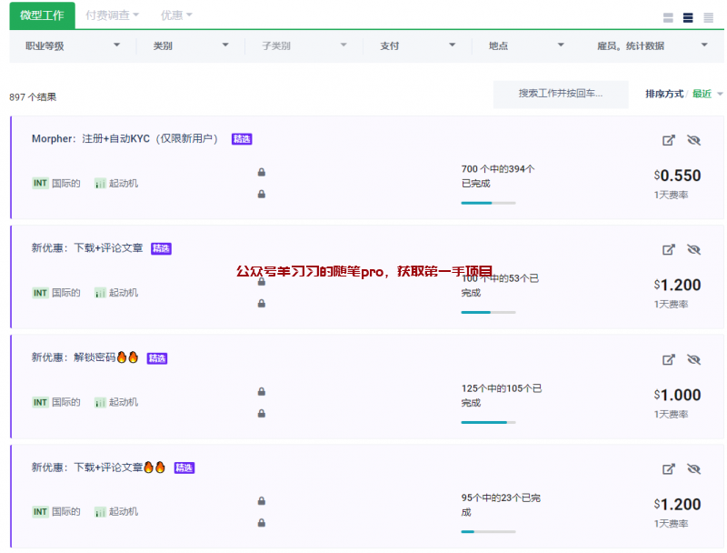This screenshot has width=727, height=553.
Task: Click the upper lock icon in Morpher row
Action: (262, 172)
